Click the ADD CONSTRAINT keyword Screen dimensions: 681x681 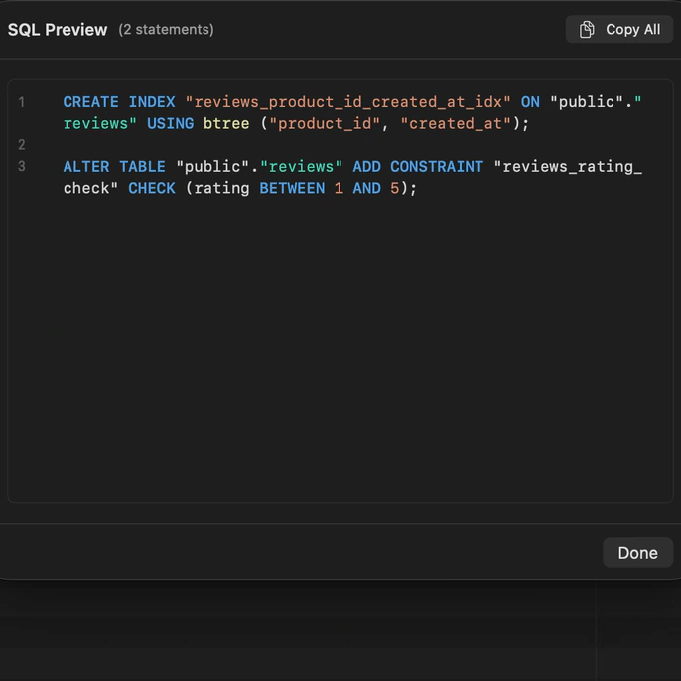(x=418, y=167)
